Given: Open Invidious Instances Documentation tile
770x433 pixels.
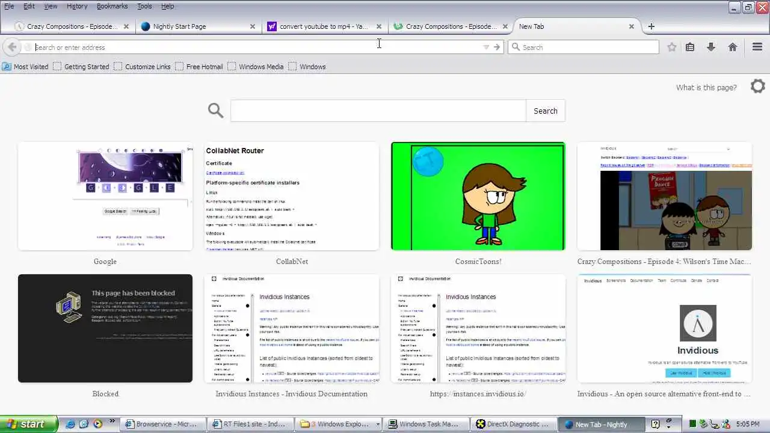Looking at the screenshot, I should pyautogui.click(x=292, y=328).
